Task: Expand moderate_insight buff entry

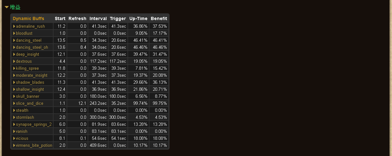Action: tap(32, 75)
